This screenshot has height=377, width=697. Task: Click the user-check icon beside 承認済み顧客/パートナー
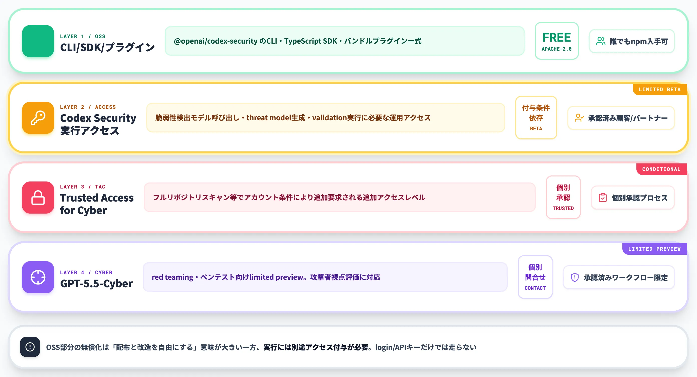pyautogui.click(x=579, y=118)
